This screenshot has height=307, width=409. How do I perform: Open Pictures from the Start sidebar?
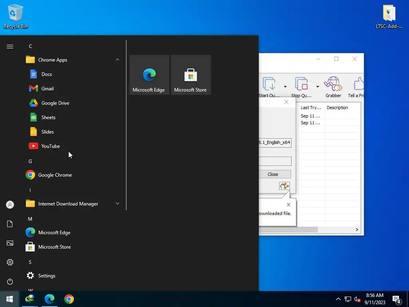click(10, 243)
